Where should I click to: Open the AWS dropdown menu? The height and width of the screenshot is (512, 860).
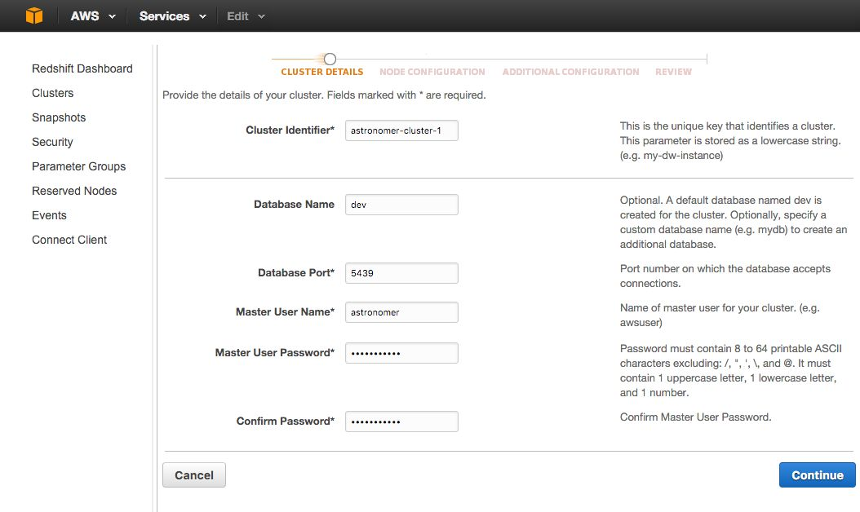tap(92, 16)
